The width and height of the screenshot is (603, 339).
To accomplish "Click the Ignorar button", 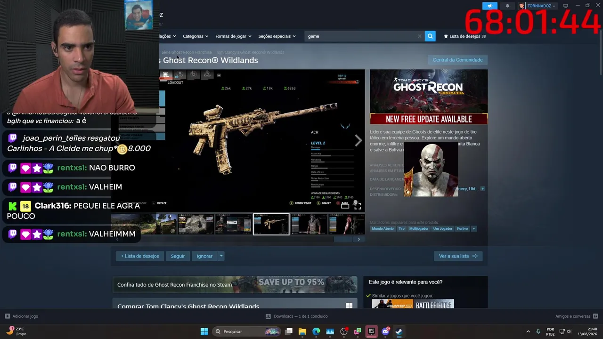I will 204,256.
